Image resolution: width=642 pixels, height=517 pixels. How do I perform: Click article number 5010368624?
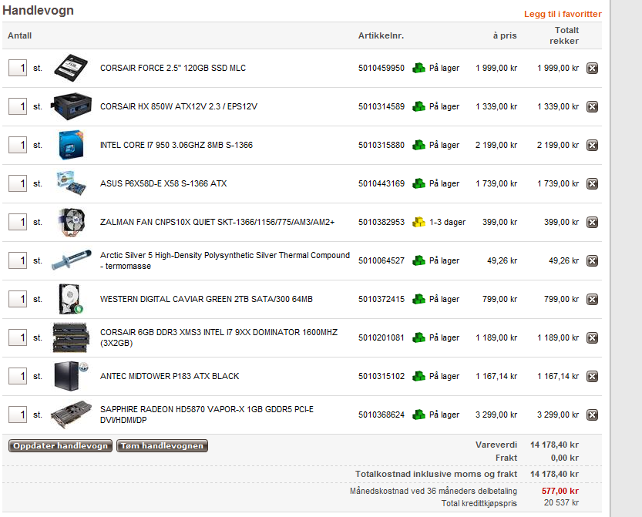(x=382, y=415)
